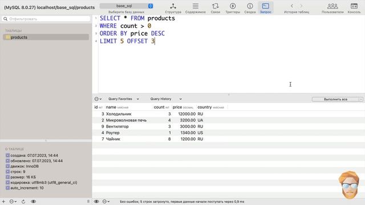Open gear menu in query status bar
The width and height of the screenshot is (365, 205).
coord(106,202)
